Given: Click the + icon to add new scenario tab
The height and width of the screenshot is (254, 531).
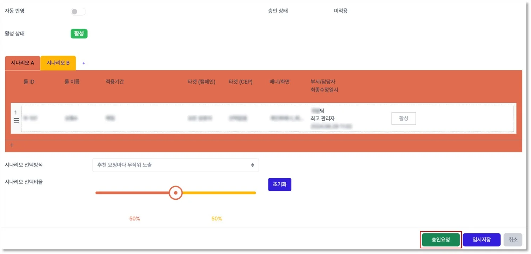Looking at the screenshot, I should pyautogui.click(x=84, y=63).
